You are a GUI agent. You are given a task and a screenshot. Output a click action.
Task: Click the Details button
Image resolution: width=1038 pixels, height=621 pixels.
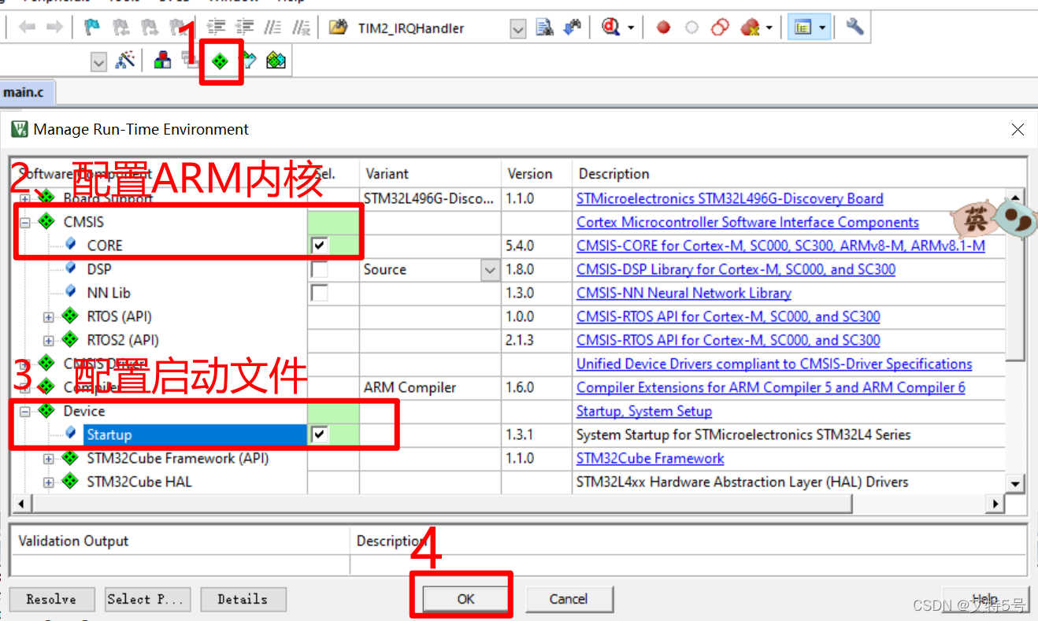(x=243, y=599)
